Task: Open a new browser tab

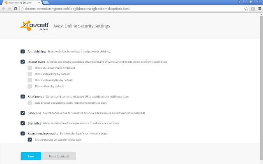Action: pyautogui.click(x=45, y=2)
